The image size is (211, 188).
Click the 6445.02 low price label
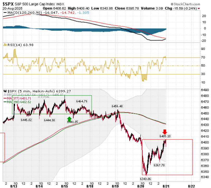coord(26,120)
